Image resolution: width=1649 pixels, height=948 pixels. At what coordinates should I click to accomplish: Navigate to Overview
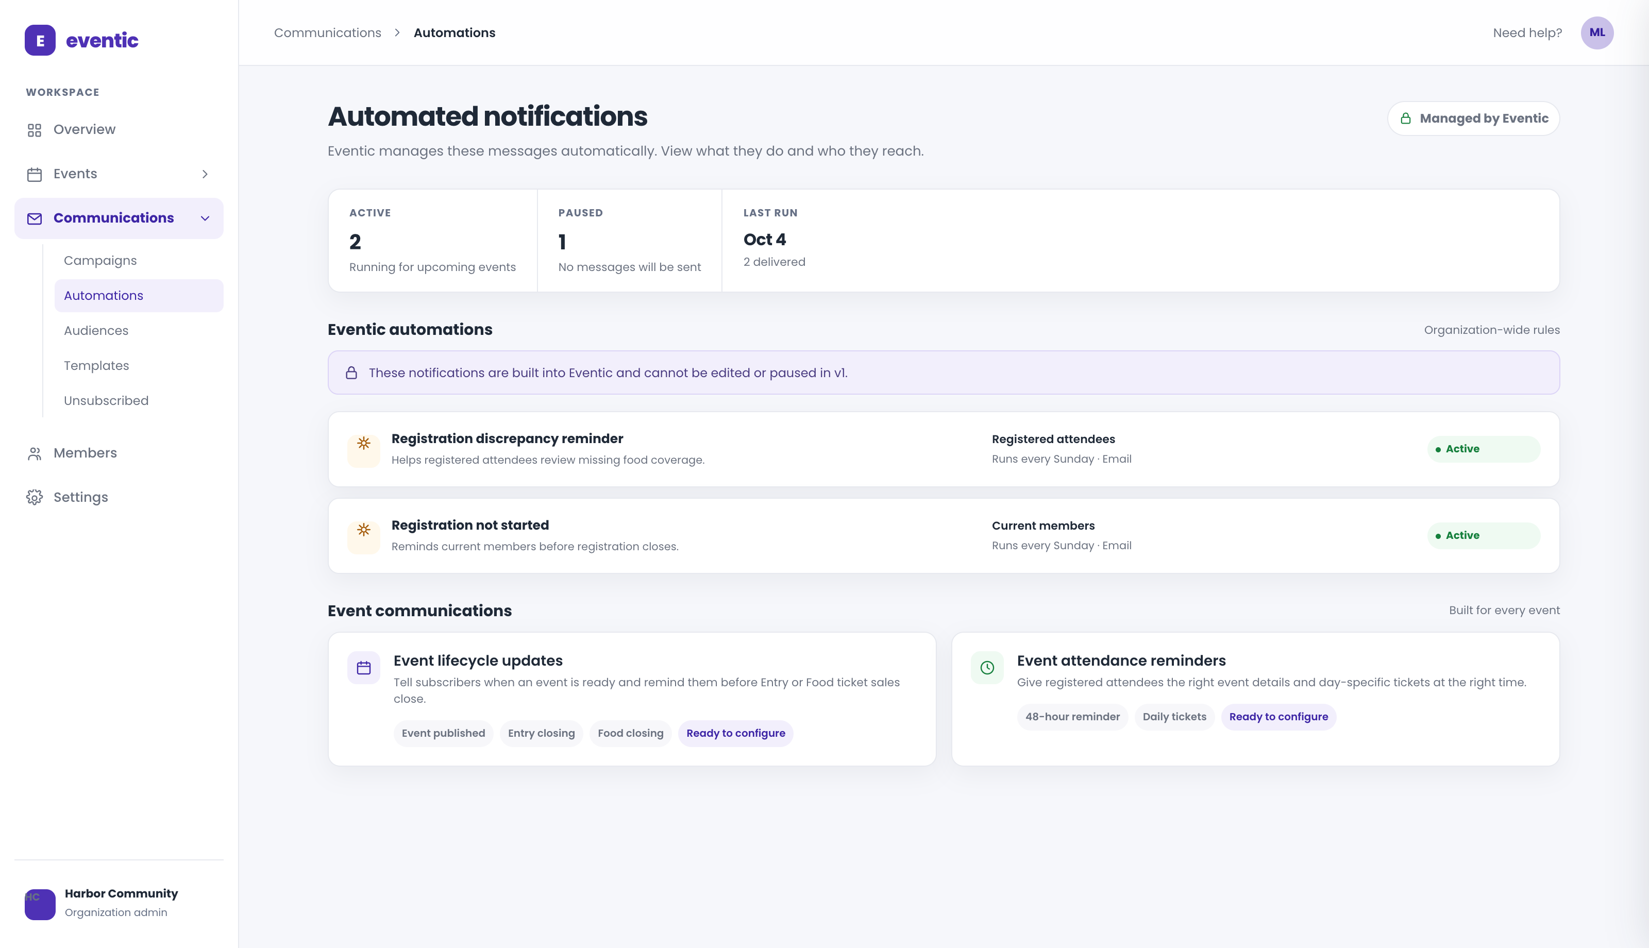(119, 129)
